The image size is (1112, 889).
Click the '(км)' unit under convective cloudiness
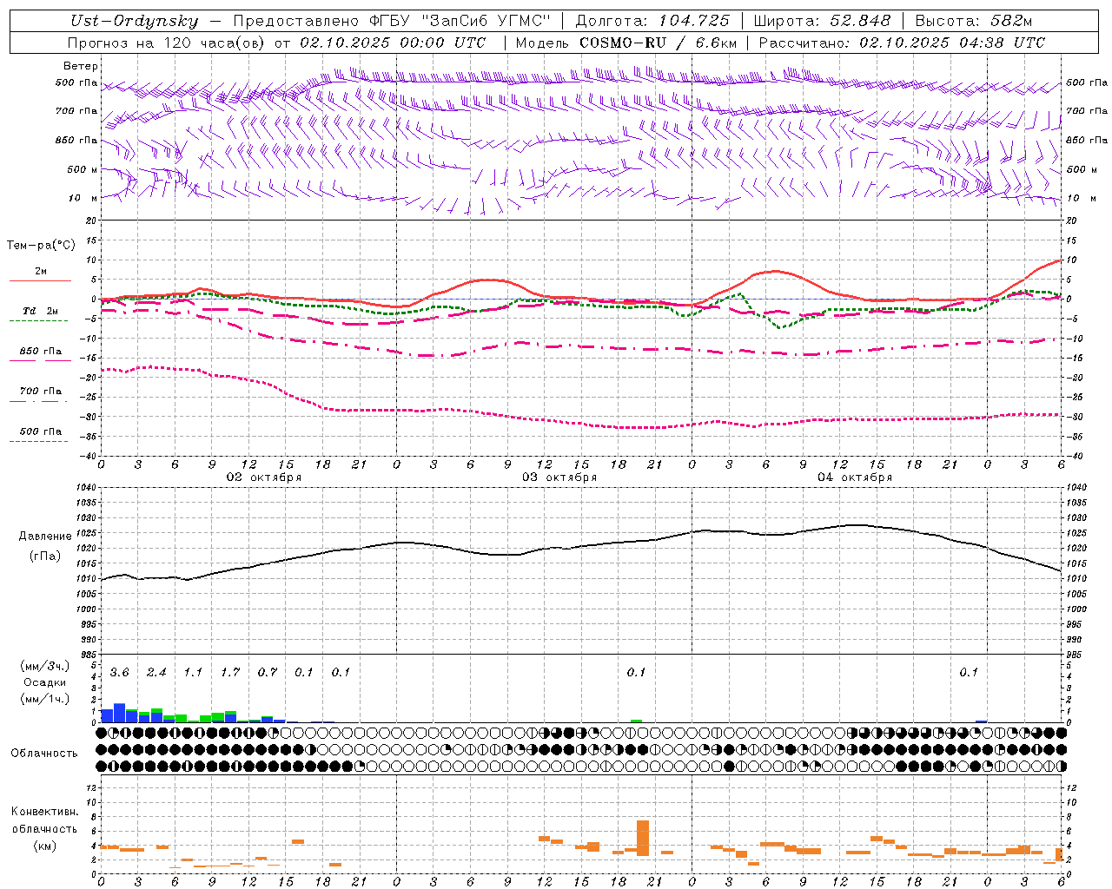click(x=45, y=846)
